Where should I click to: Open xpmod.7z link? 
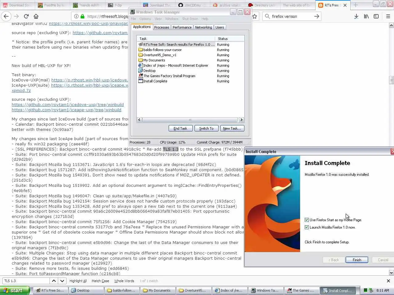pos(21,91)
